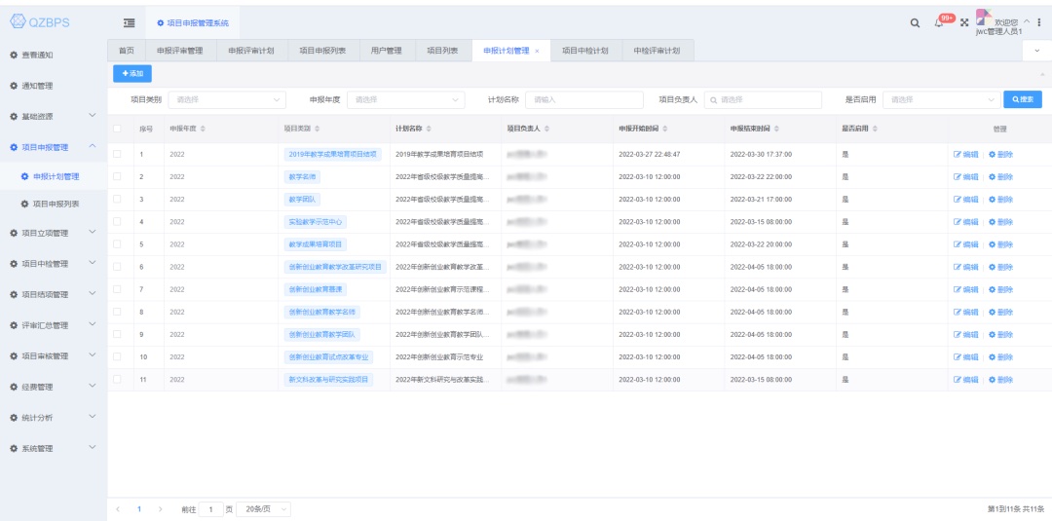The height and width of the screenshot is (521, 1052).
Task: Click the blue 添加 button
Action: click(x=132, y=73)
